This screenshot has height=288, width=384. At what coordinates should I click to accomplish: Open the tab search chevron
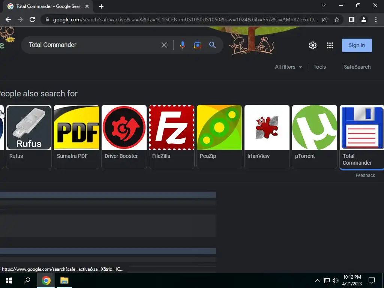324,5
